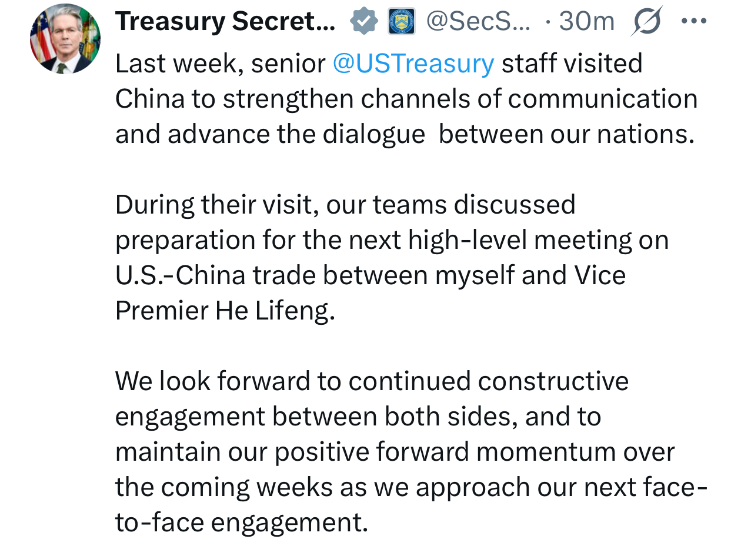Click the 'and advance the dialogue' line
The width and height of the screenshot is (741, 549).
[405, 134]
